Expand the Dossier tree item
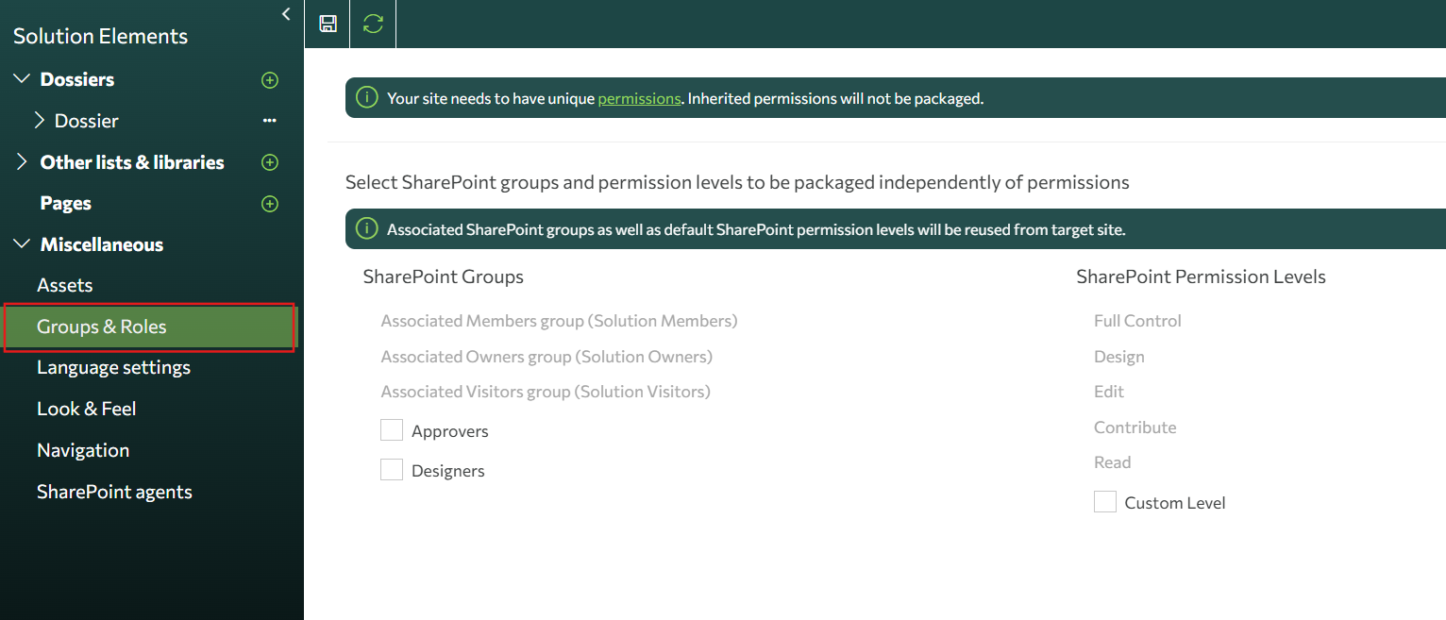The width and height of the screenshot is (1446, 620). (x=41, y=120)
